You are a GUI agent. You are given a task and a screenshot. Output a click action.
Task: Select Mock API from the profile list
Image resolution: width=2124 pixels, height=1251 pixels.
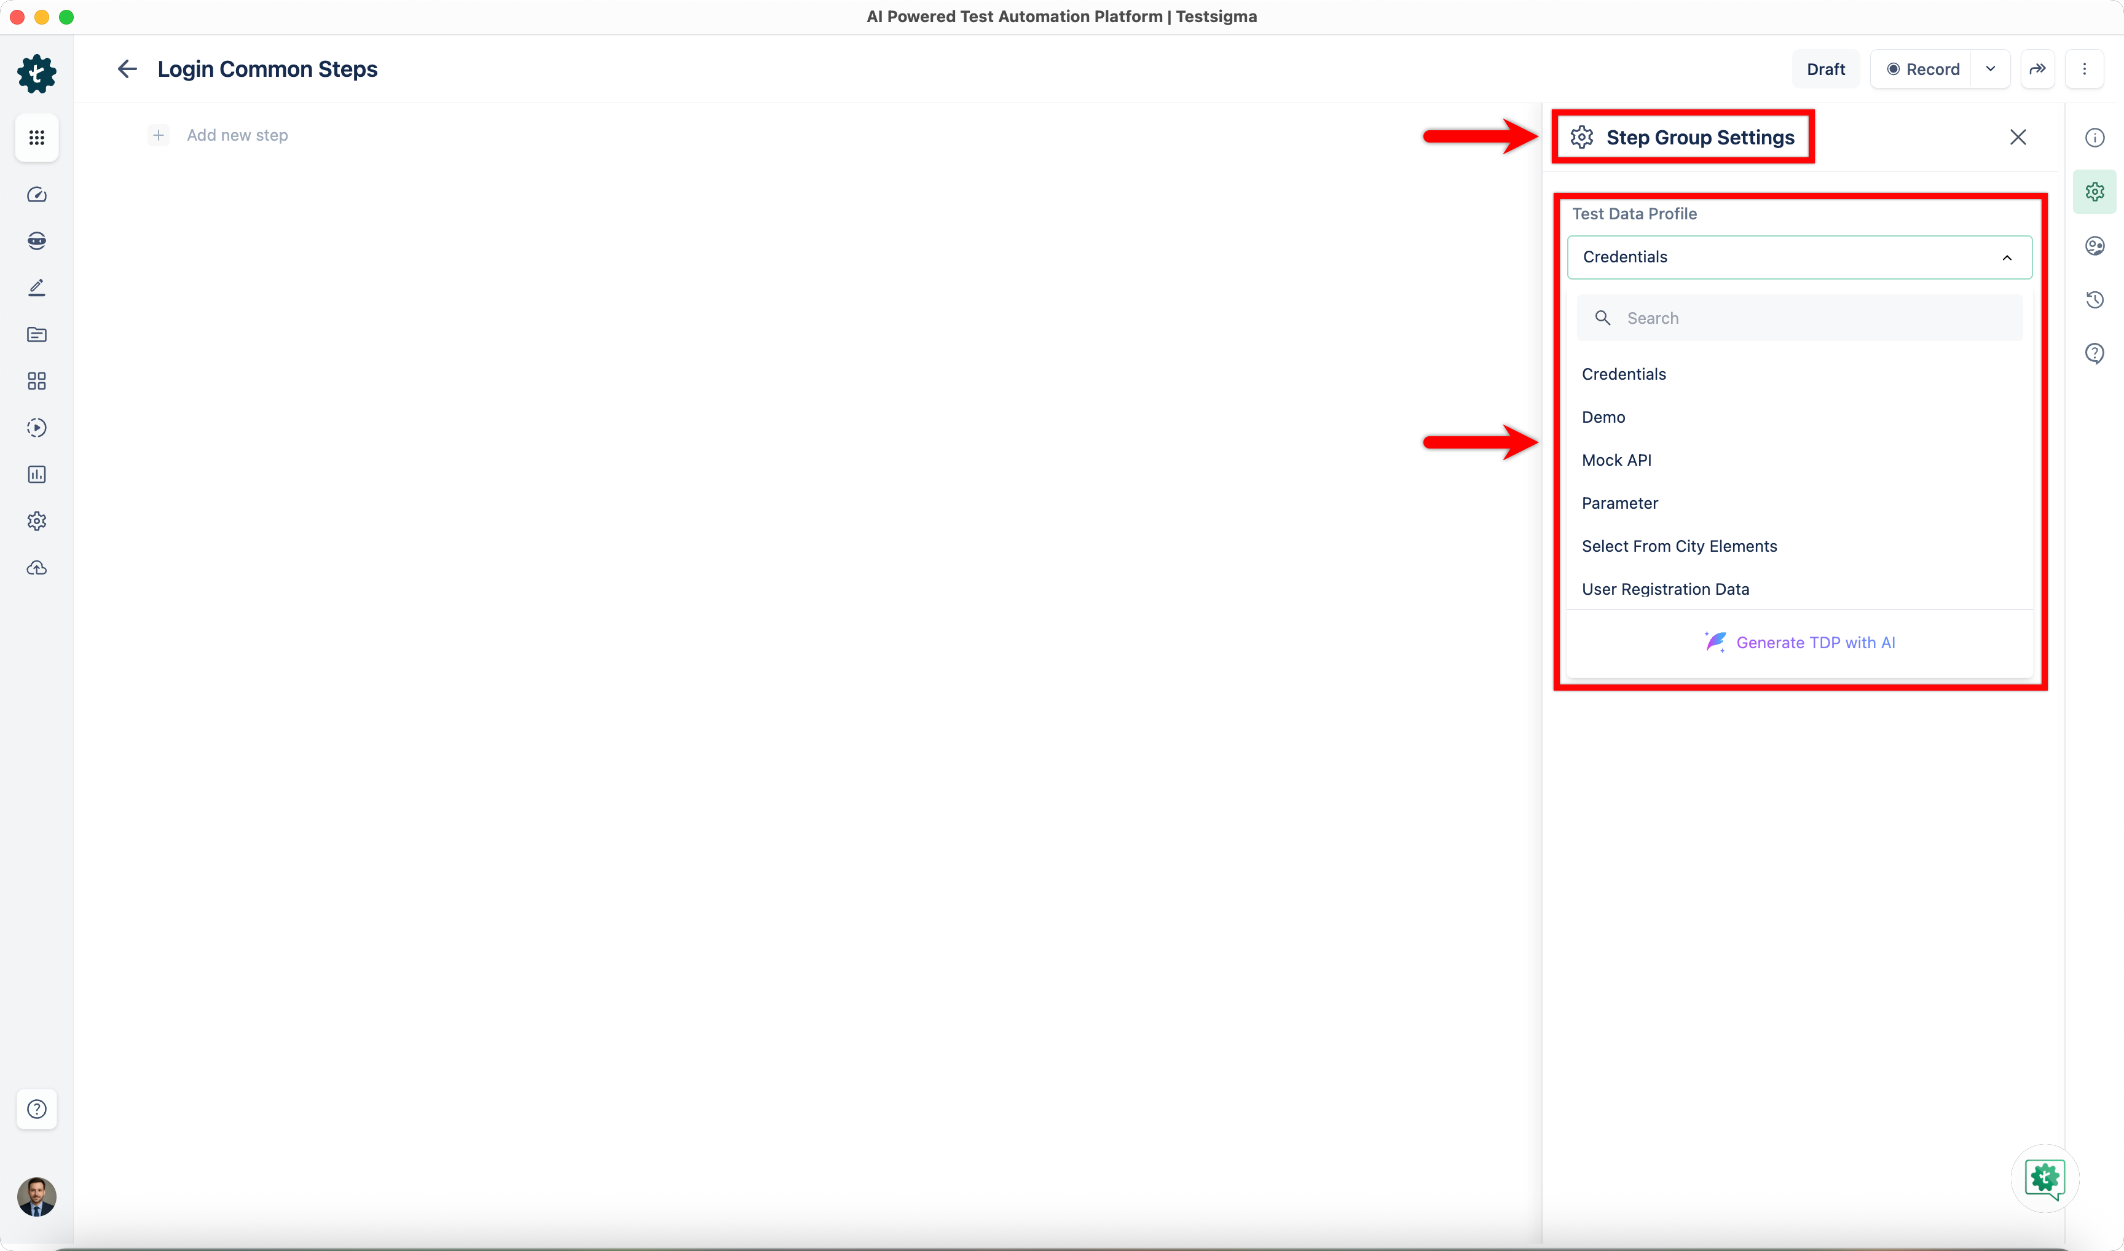pos(1616,460)
